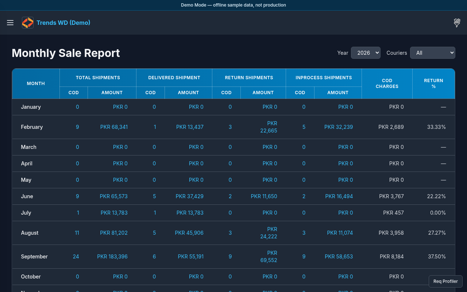Click June return rate 22.22%

[436, 196]
